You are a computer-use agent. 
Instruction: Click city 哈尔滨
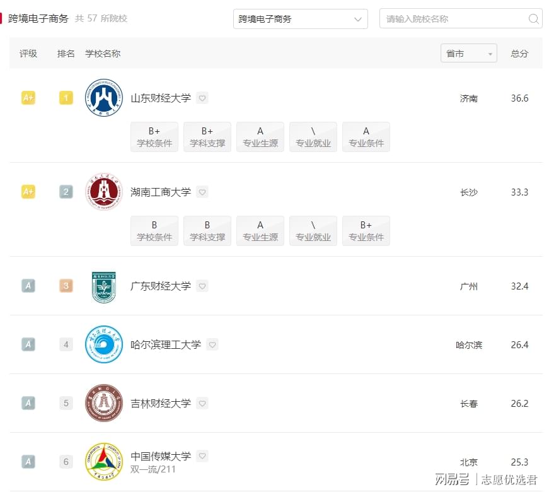click(469, 345)
